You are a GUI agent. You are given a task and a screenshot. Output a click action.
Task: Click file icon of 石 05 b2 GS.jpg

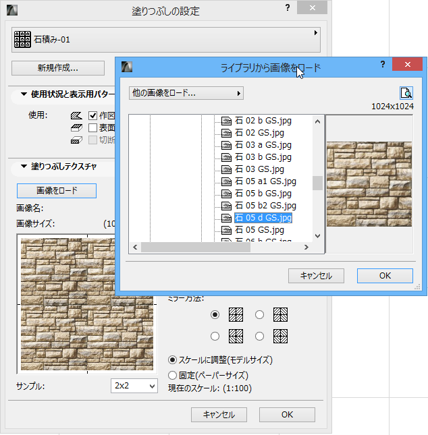(x=226, y=206)
